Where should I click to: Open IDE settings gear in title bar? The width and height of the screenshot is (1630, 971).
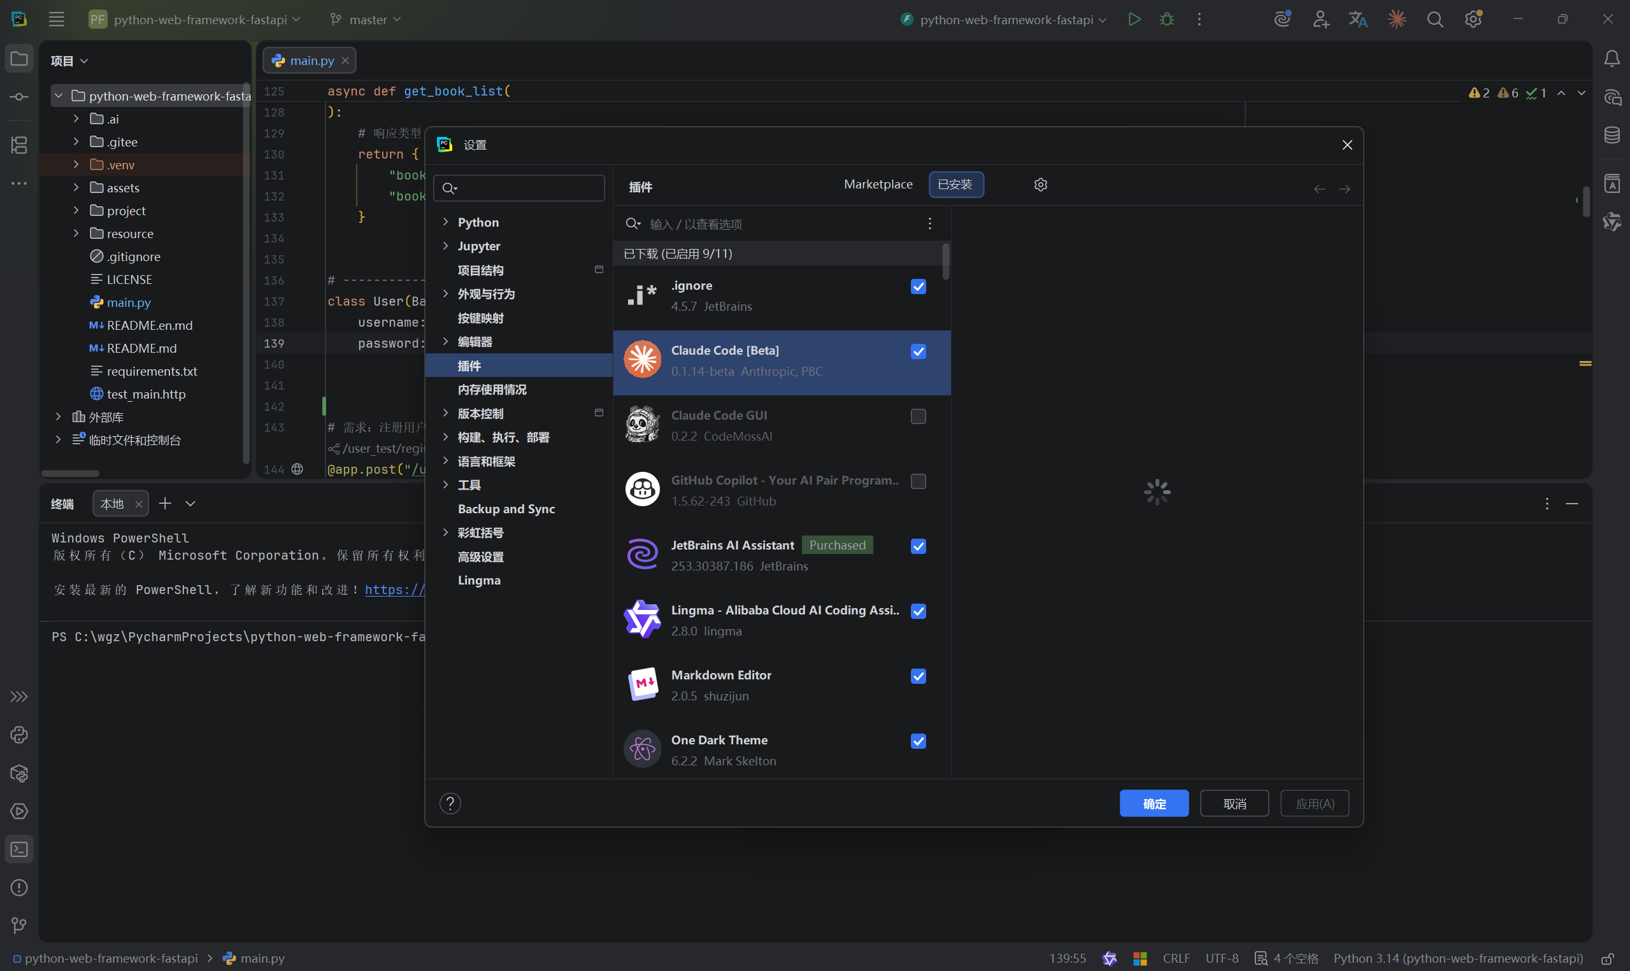point(1473,20)
